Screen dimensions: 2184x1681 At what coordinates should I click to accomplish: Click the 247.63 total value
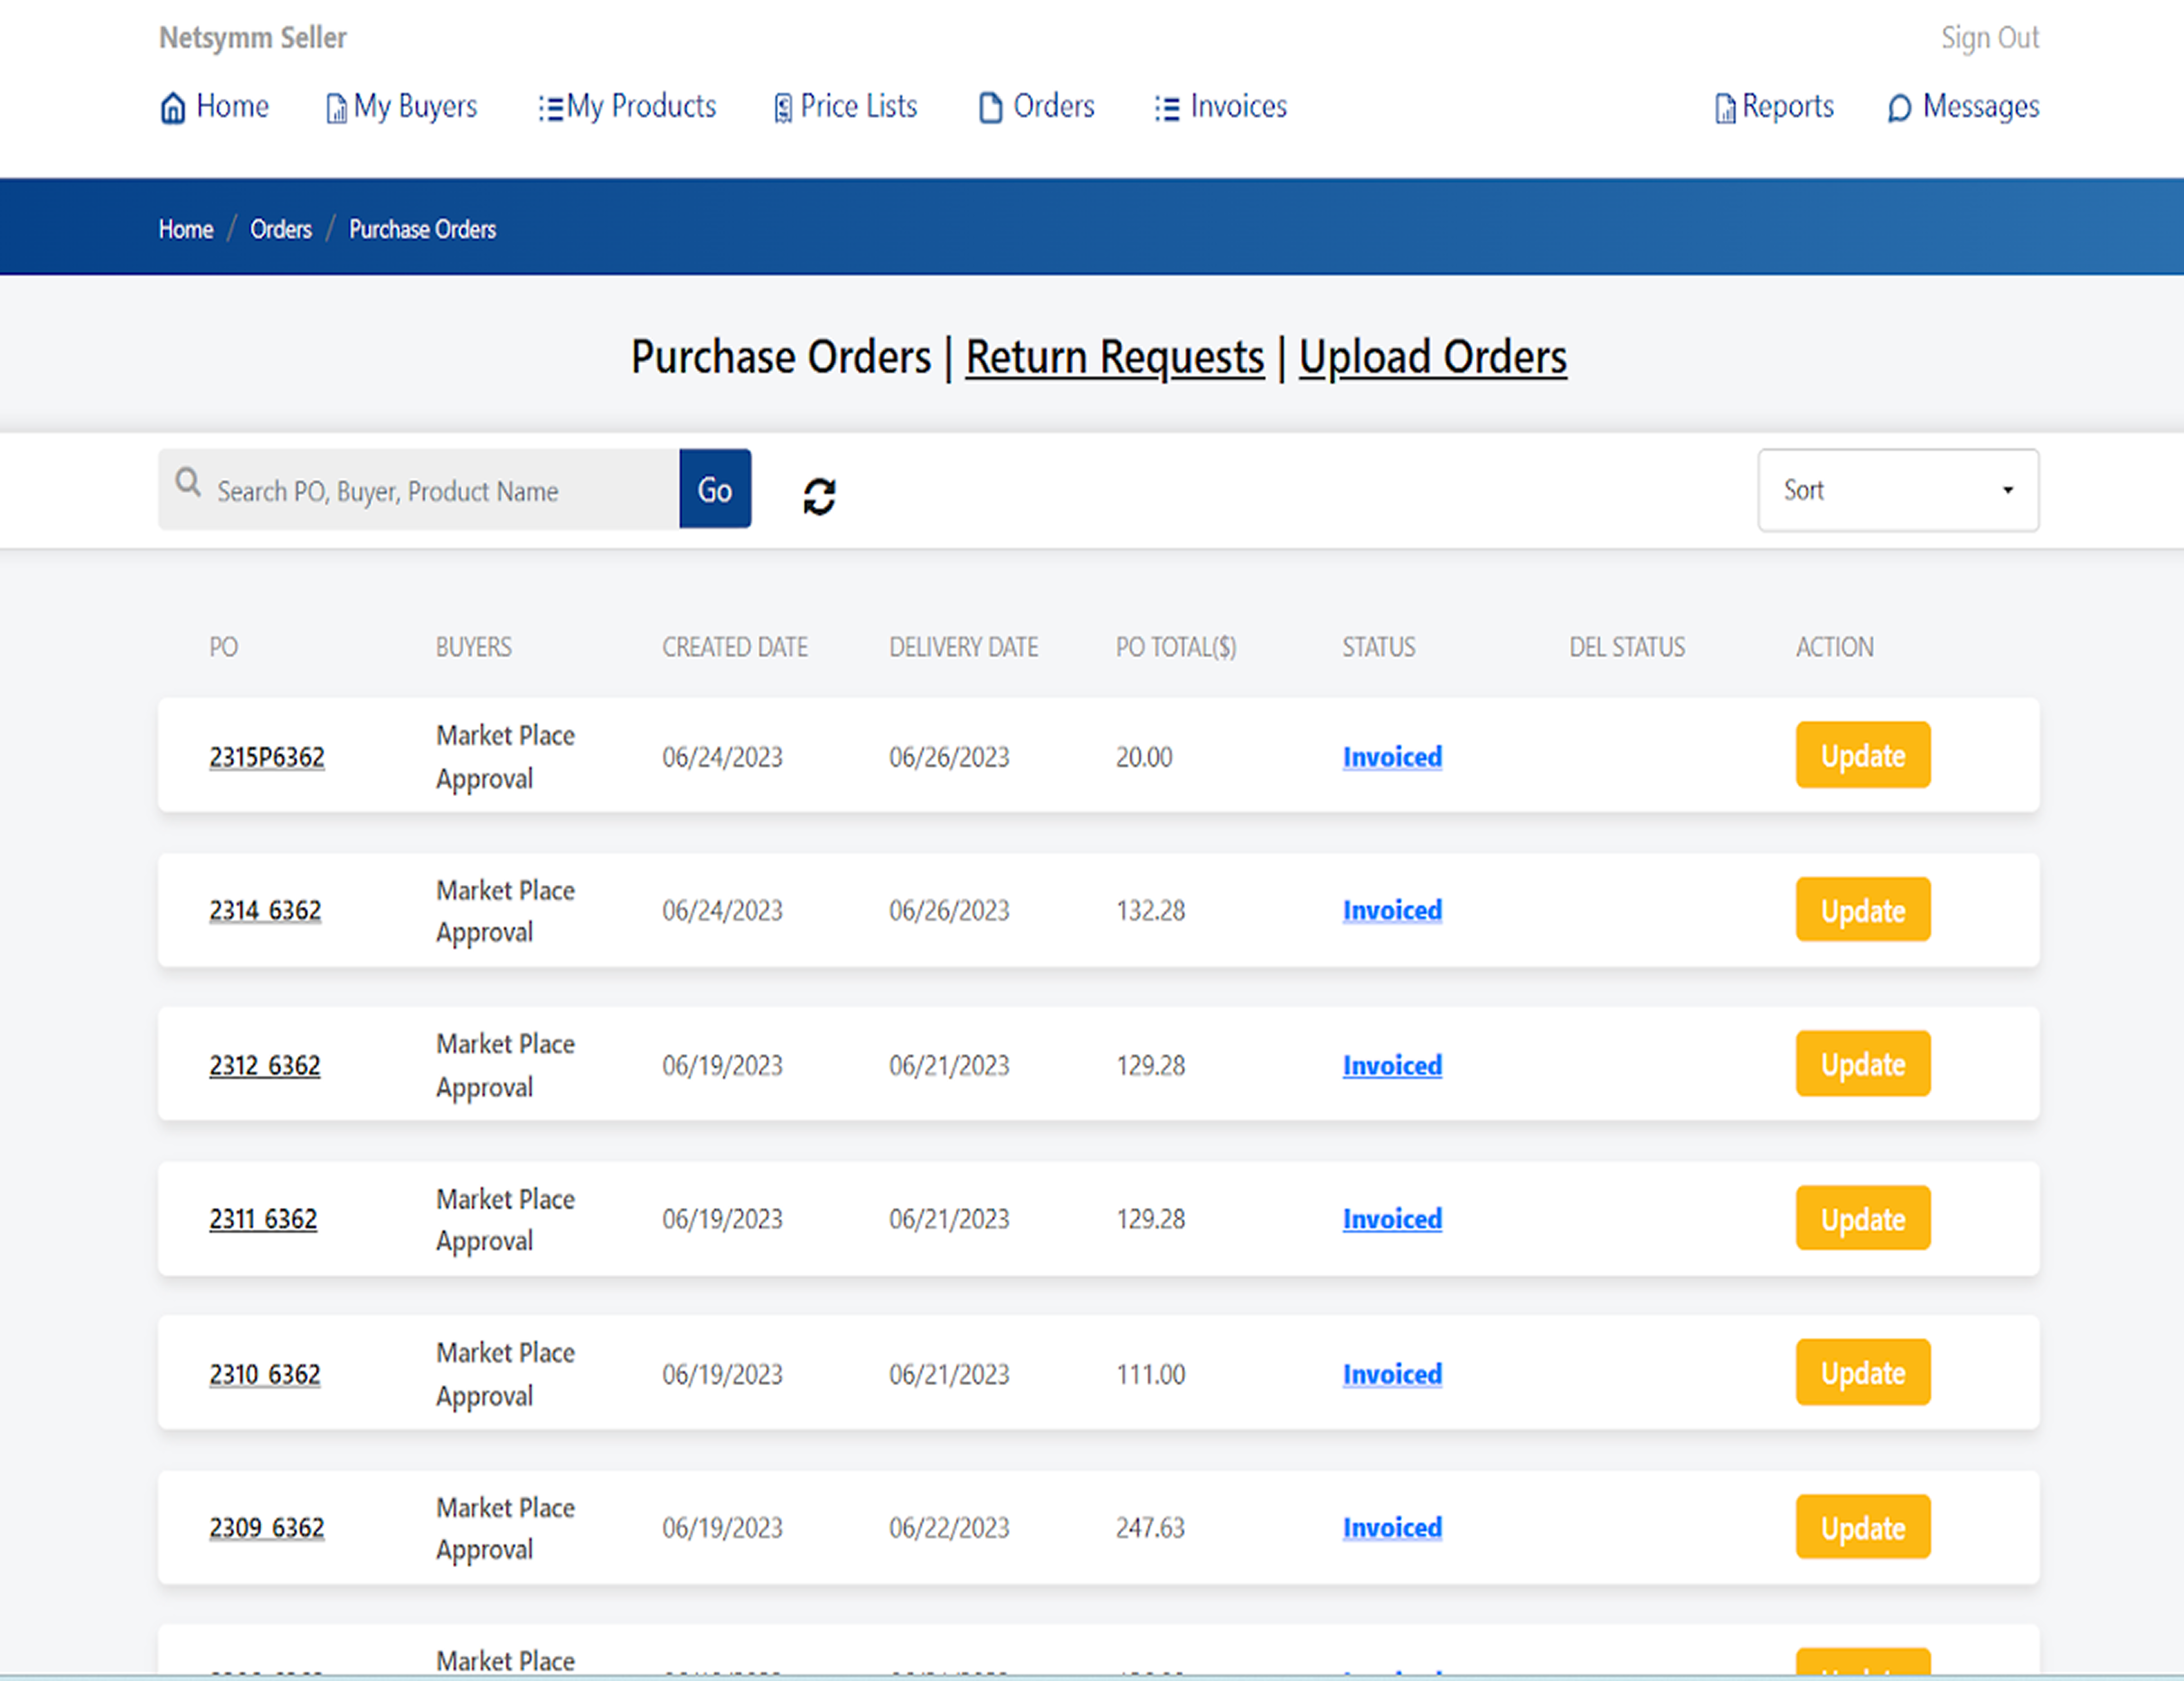(1151, 1528)
